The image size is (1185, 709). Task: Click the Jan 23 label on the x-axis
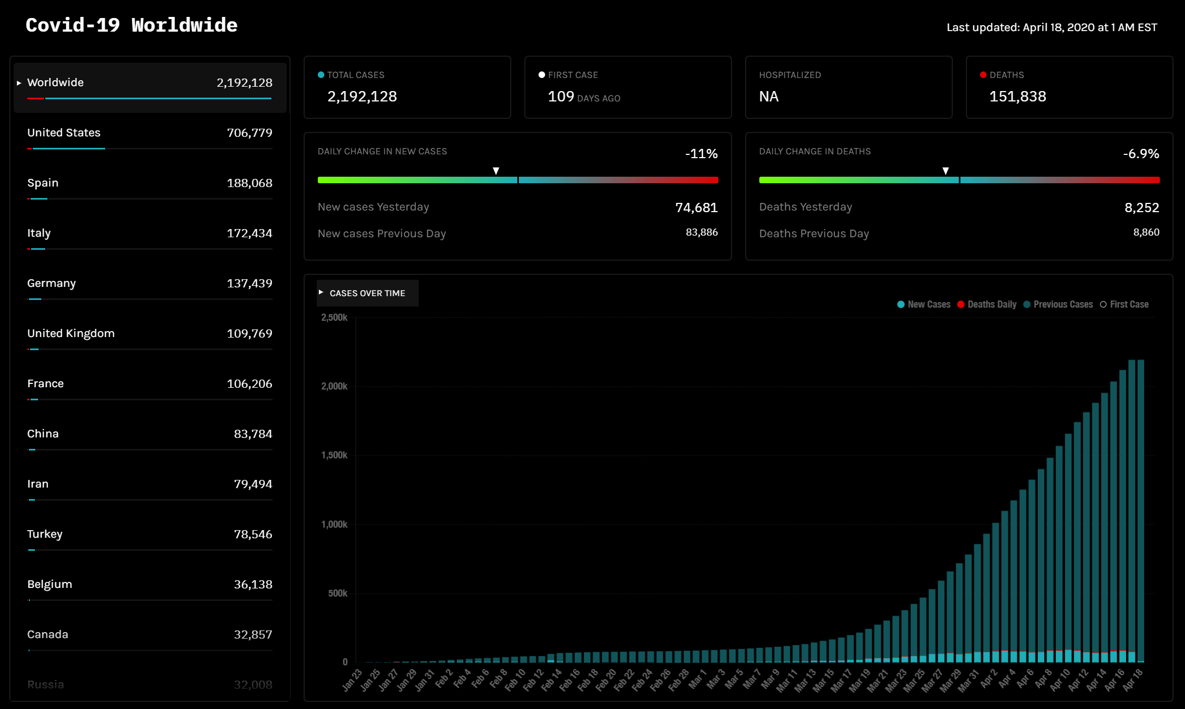coord(352,680)
